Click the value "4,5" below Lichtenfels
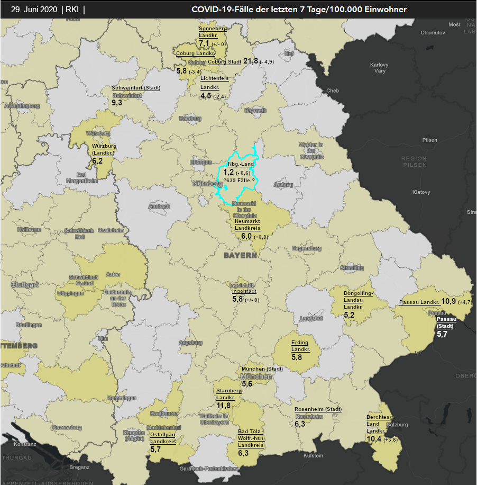 click(x=206, y=96)
